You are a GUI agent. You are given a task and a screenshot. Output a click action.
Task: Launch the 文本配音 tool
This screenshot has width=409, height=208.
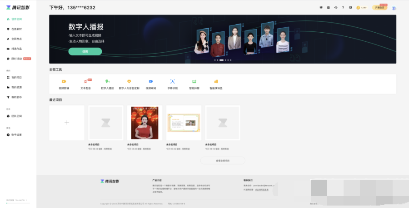[x=85, y=84]
